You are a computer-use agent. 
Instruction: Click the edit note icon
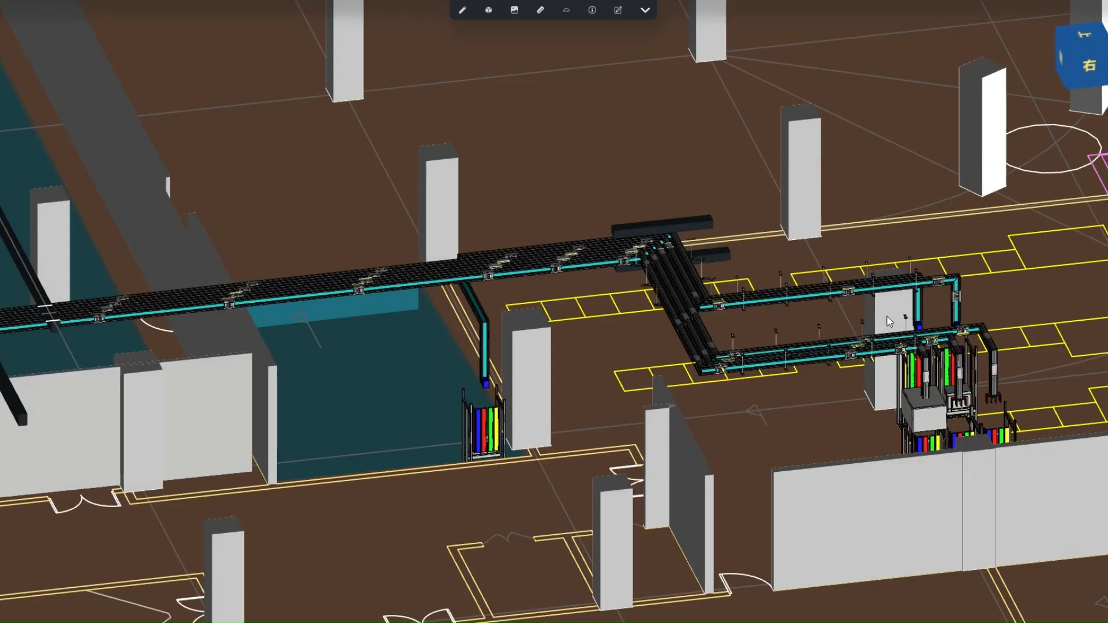point(618,10)
